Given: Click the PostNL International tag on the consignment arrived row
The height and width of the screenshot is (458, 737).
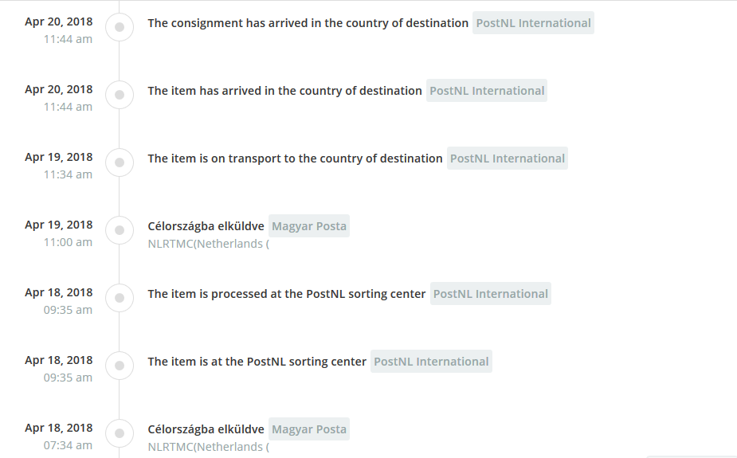Looking at the screenshot, I should [533, 23].
